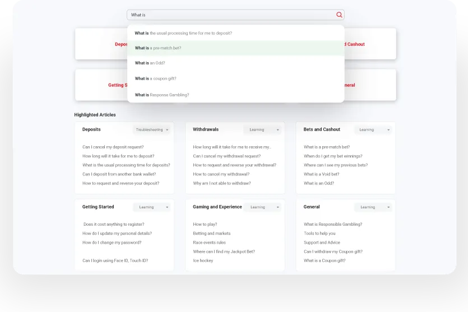Expand the Withdrawals Learning dropdown

click(262, 130)
